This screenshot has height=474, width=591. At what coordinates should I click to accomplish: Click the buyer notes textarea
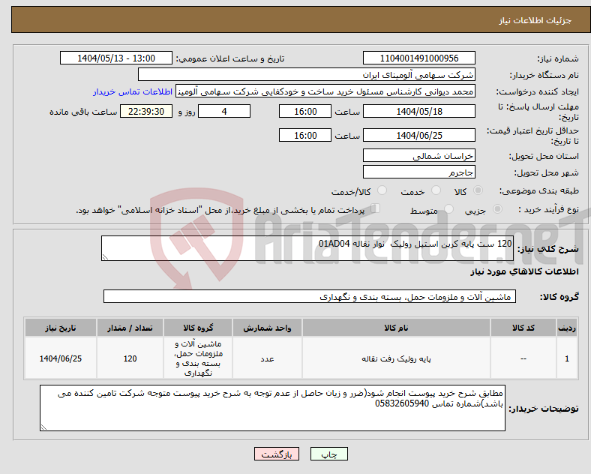tap(272, 408)
